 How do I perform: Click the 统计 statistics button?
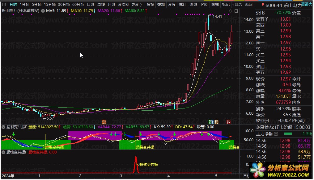[182, 4]
